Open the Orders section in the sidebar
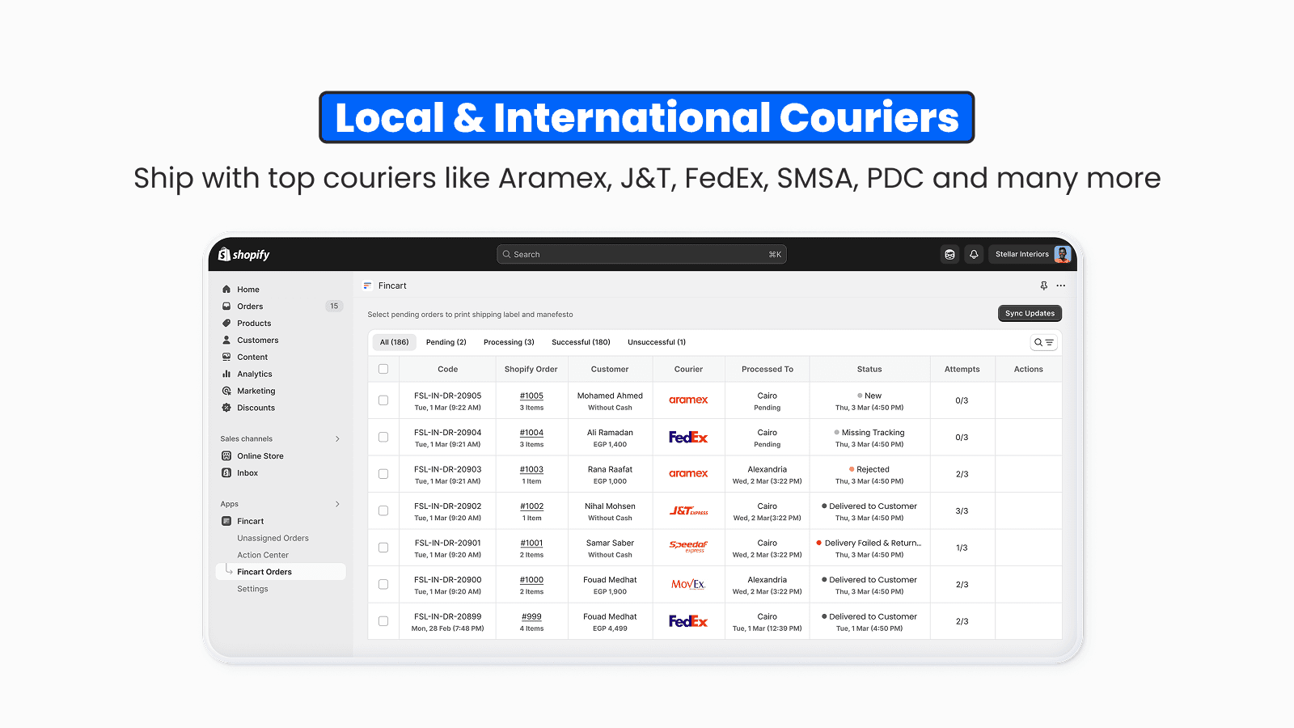This screenshot has width=1294, height=728. [248, 306]
